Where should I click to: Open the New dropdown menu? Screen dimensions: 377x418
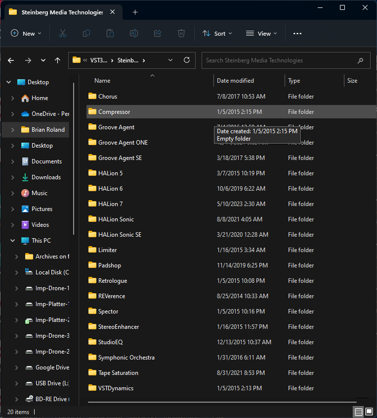[x=26, y=33]
